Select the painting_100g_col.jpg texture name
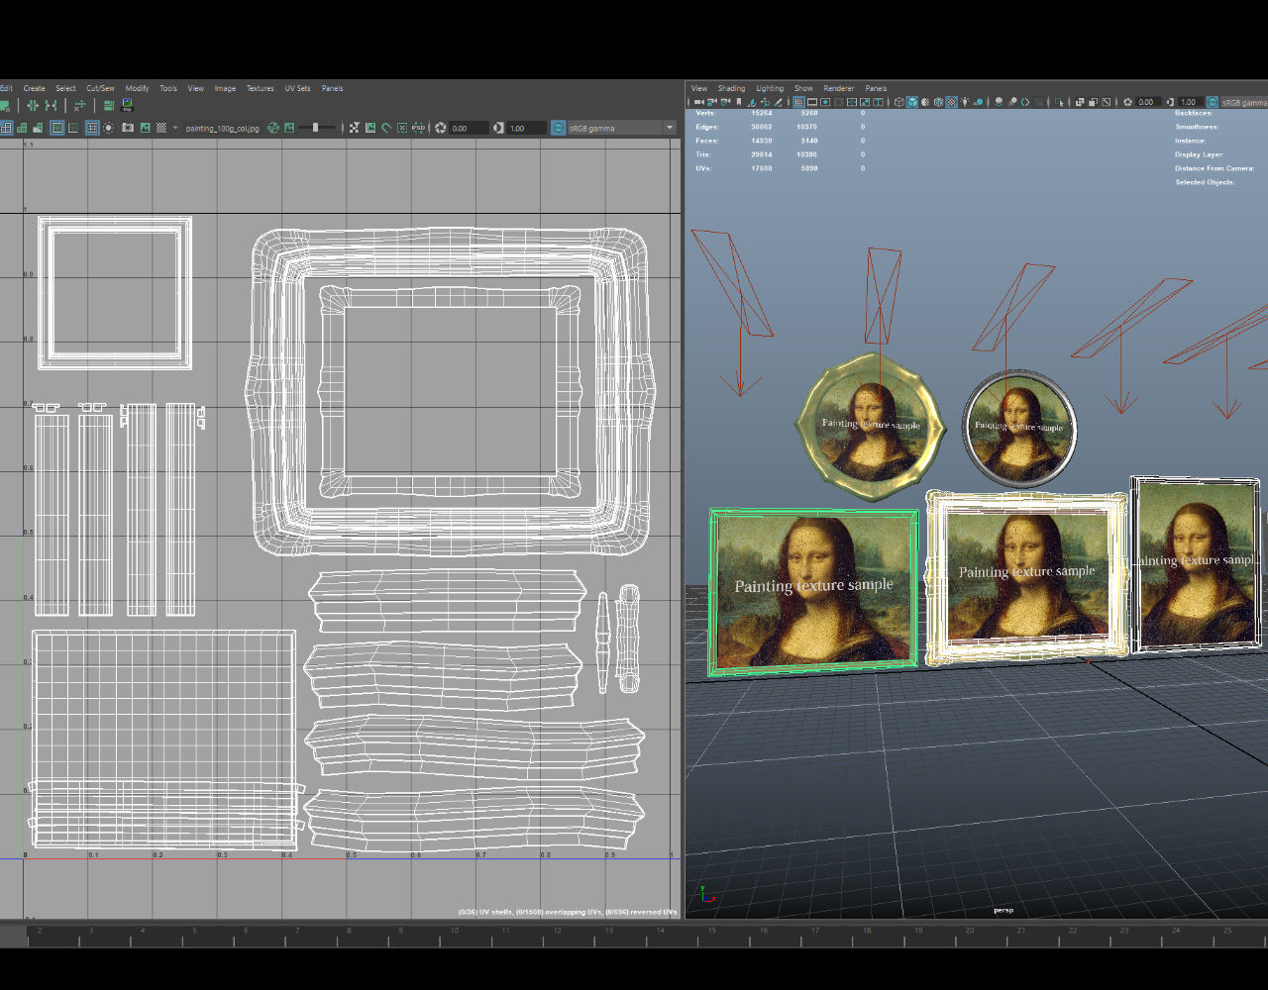This screenshot has height=990, width=1268. [222, 128]
